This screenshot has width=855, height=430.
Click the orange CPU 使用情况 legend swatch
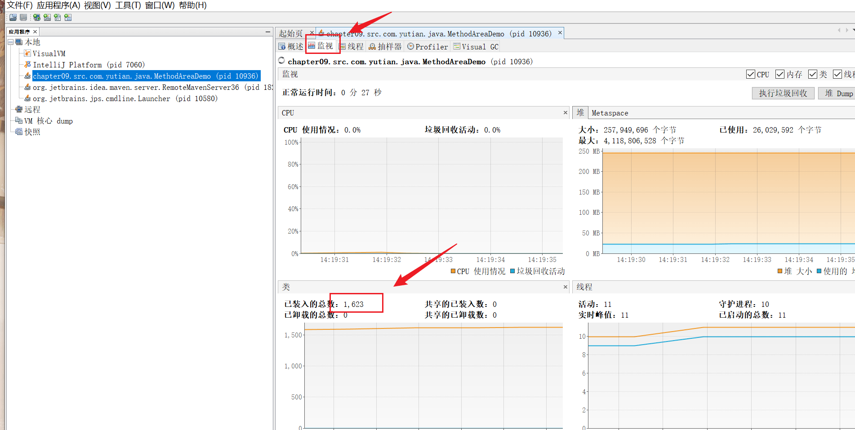453,271
